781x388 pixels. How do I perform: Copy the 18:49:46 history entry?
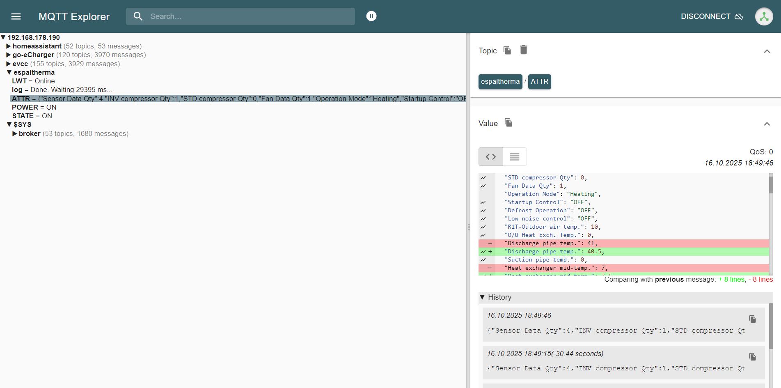pos(752,319)
